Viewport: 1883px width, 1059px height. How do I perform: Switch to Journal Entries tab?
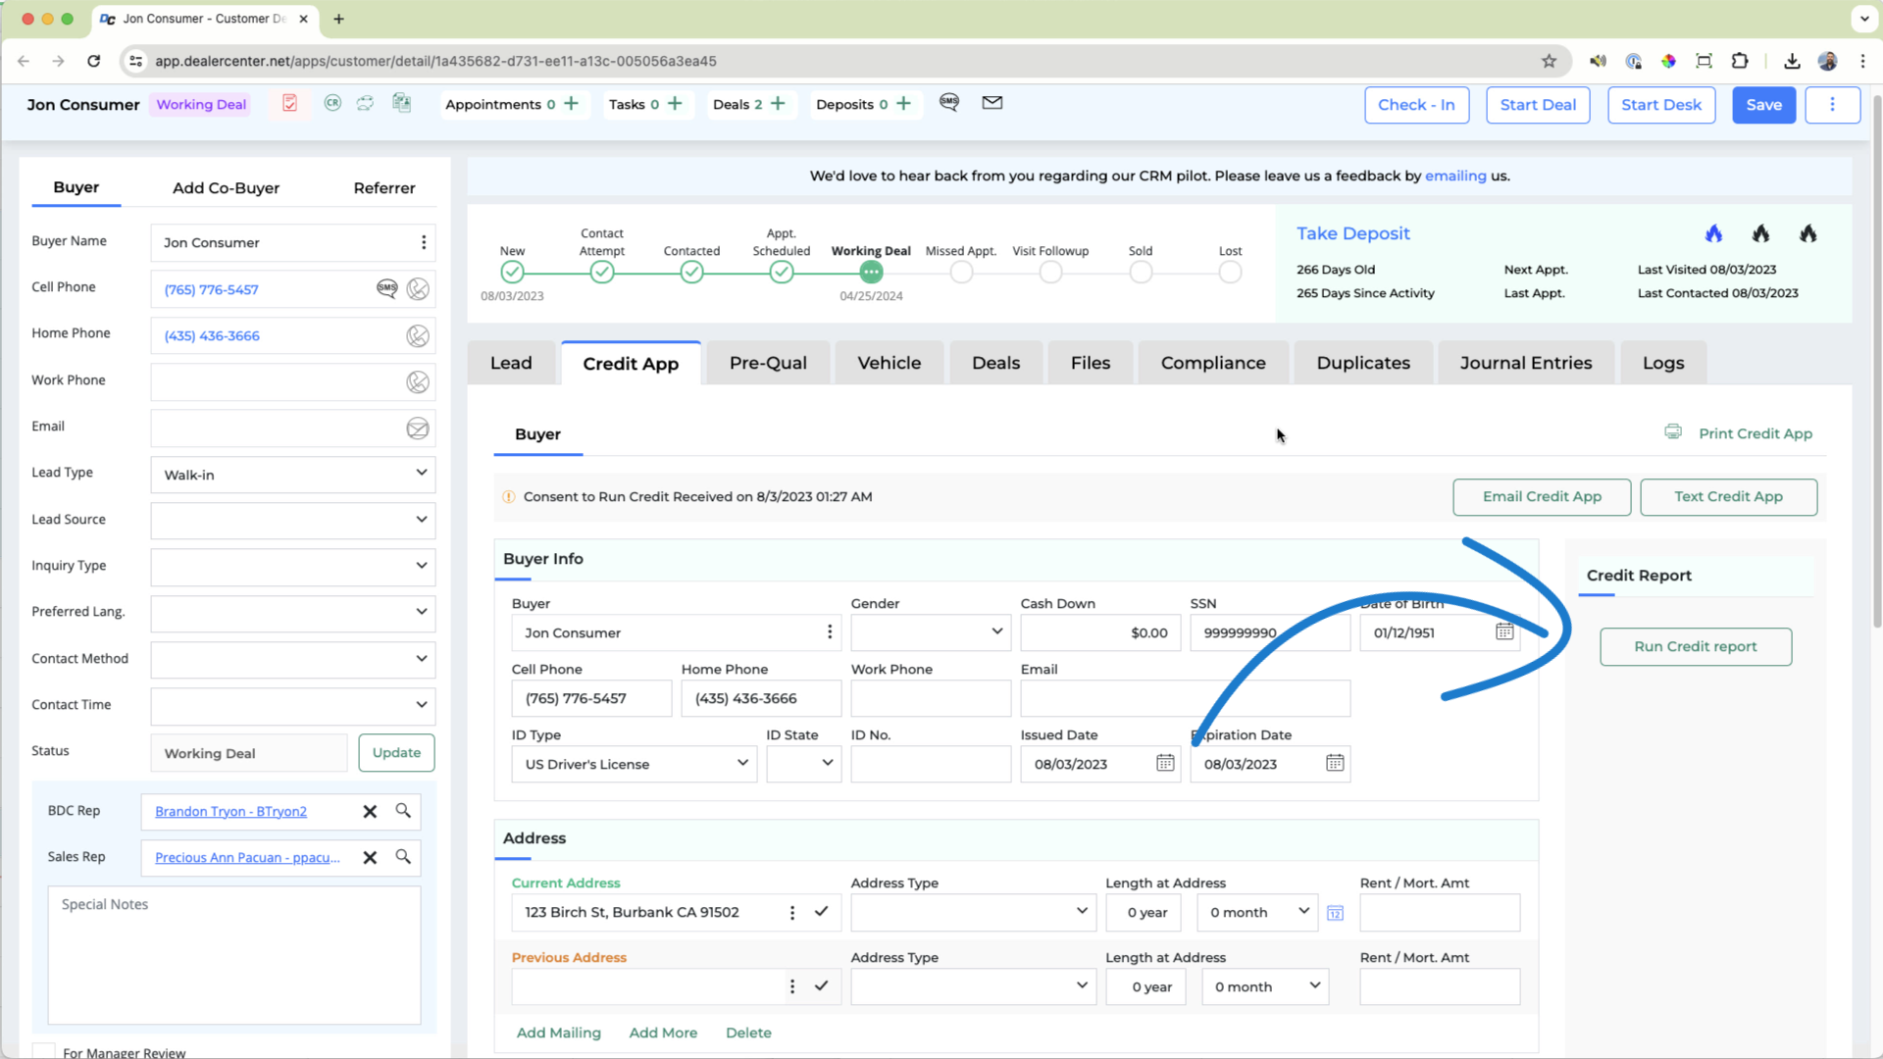(1525, 363)
